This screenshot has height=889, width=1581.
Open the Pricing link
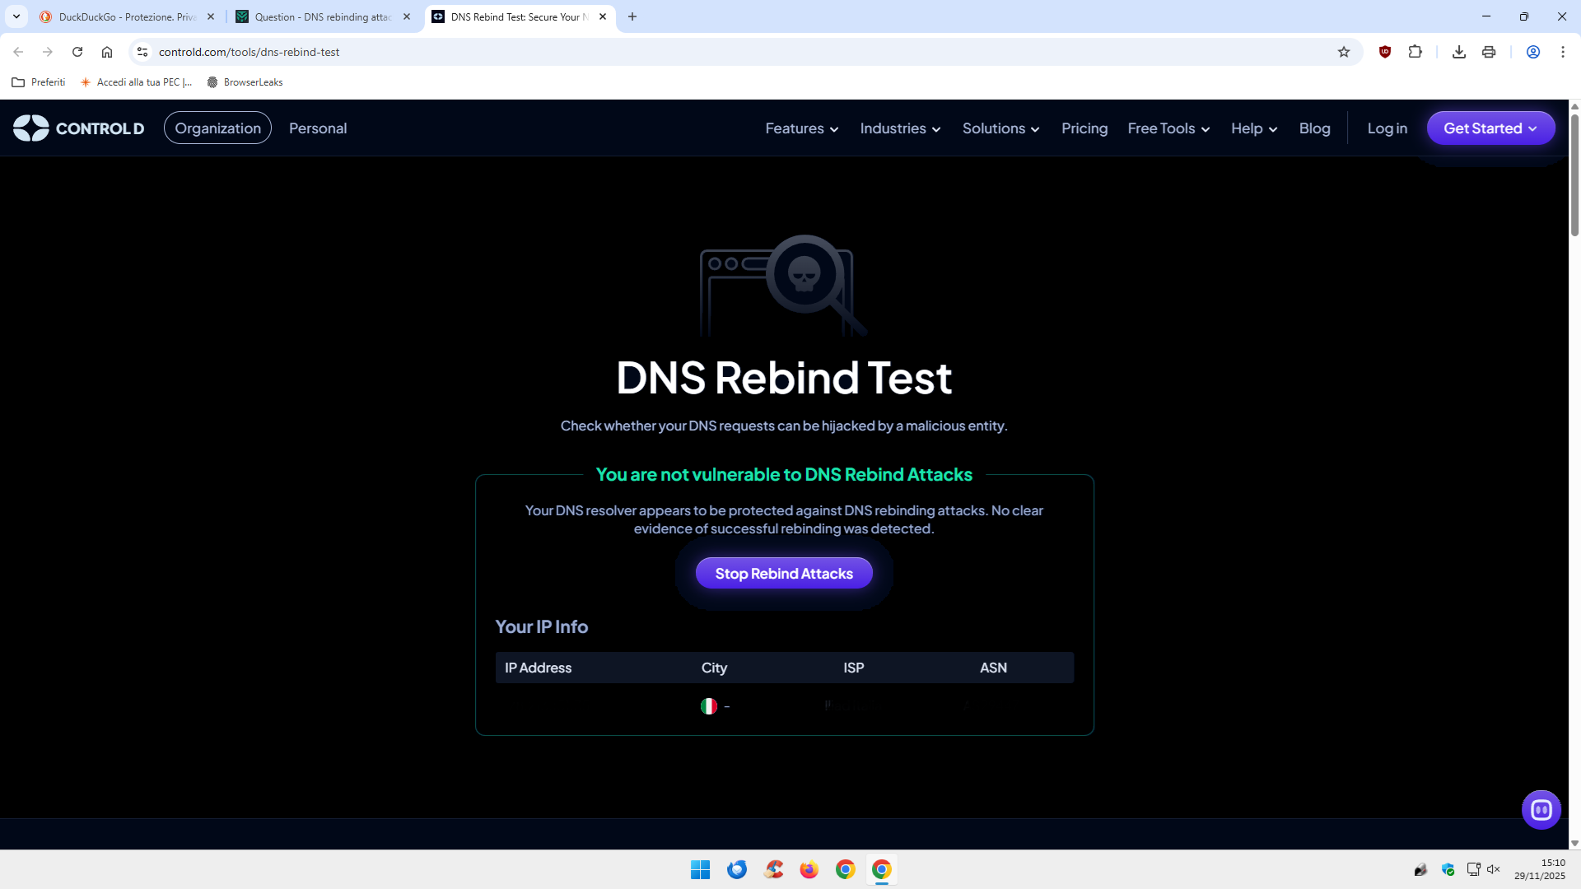click(1084, 128)
